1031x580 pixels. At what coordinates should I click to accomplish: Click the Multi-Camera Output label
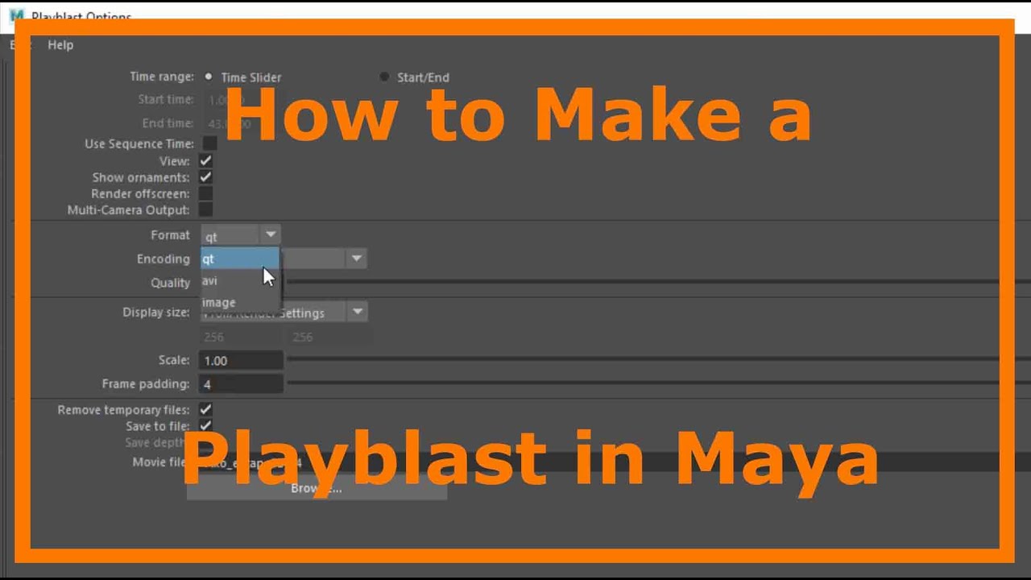129,209
